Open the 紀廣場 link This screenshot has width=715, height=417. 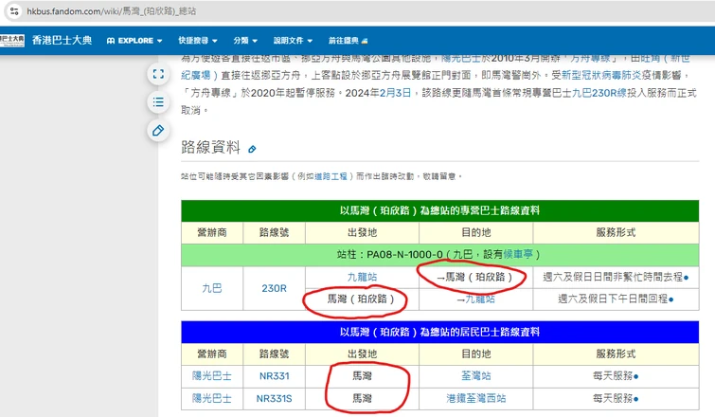199,75
